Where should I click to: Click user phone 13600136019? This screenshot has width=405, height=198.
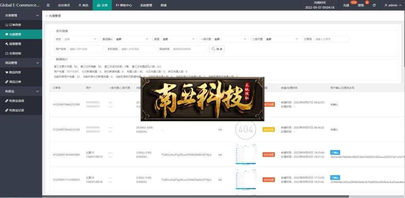94,157
